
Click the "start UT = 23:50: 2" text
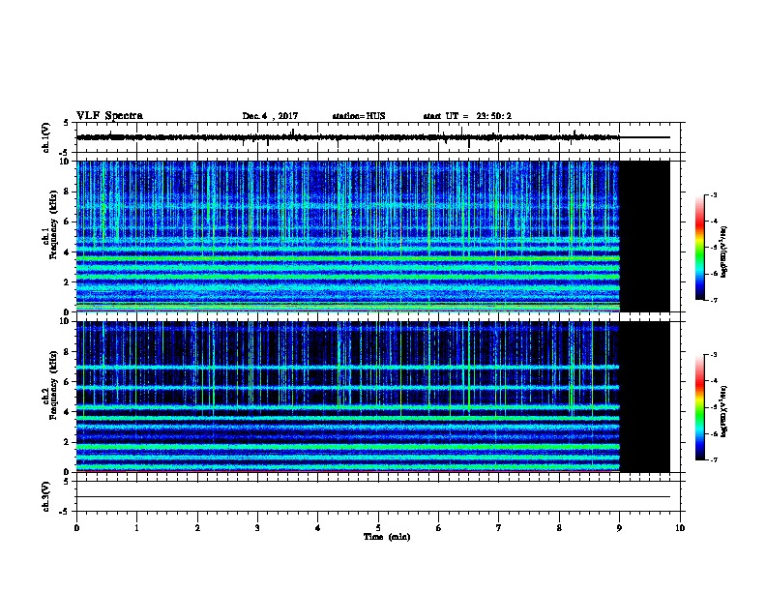[467, 116]
